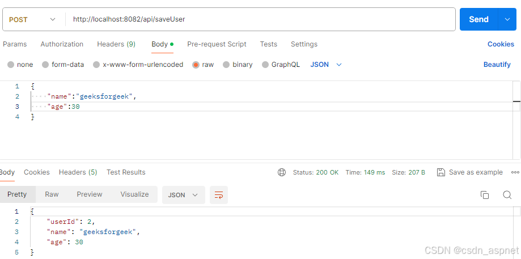This screenshot has width=521, height=259.
Task: Click the globe network icon beside Status
Action: click(x=282, y=172)
